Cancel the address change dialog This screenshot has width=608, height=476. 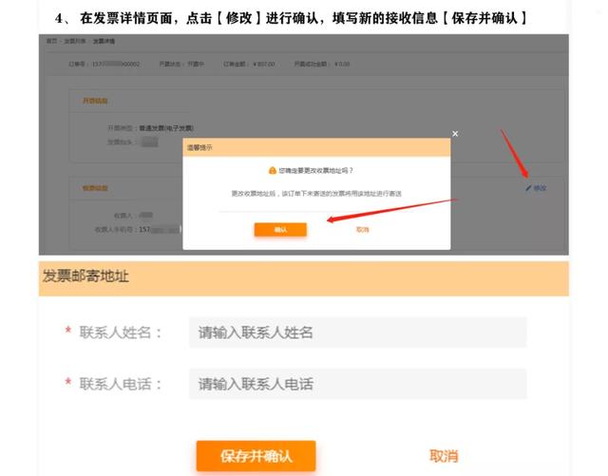click(363, 230)
